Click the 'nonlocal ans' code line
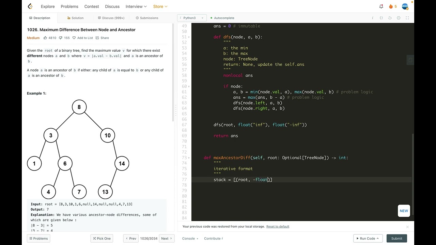 238,76
